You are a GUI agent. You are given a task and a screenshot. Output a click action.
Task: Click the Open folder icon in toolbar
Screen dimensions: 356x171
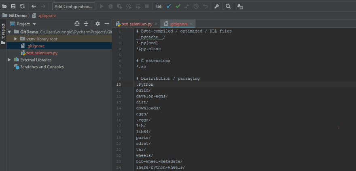[4, 6]
